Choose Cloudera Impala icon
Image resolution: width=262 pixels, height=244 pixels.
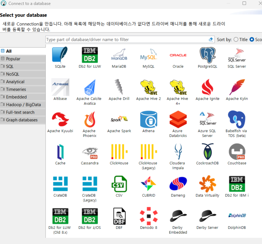[x=178, y=152]
